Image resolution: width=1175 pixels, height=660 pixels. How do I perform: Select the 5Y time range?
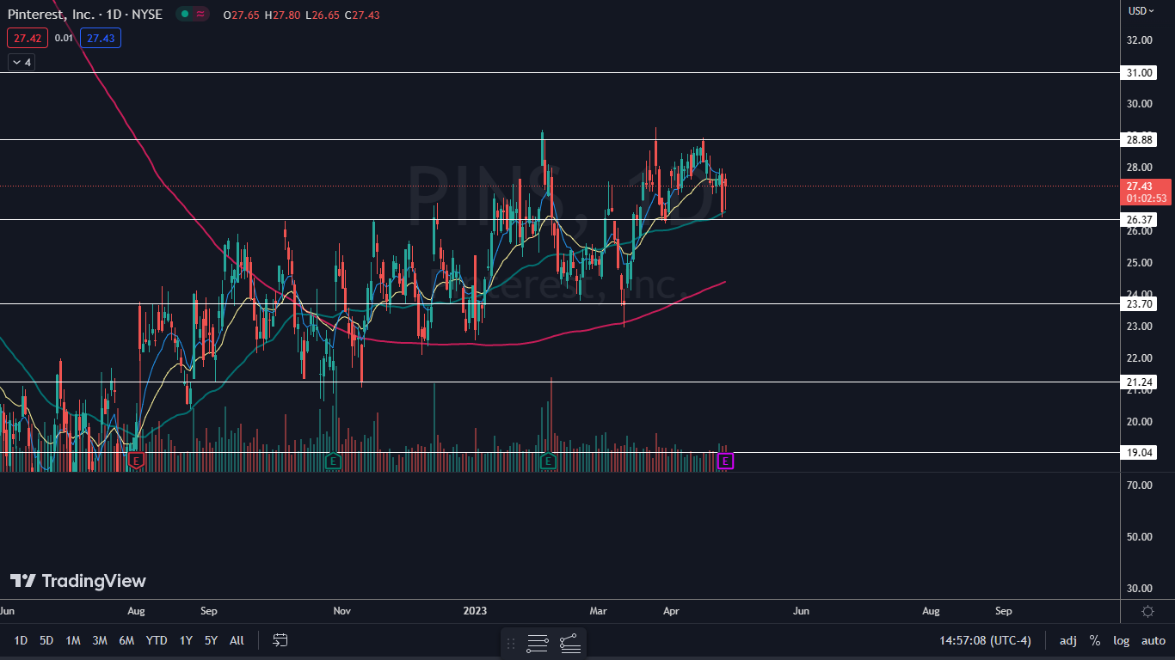211,640
